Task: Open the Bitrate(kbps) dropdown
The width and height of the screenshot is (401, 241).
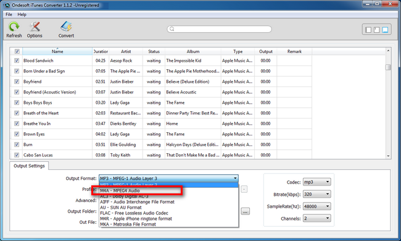Action: [x=316, y=194]
